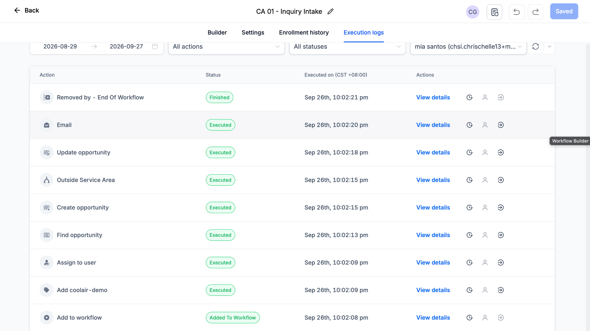590x331 pixels.
Task: Click the undo arrow button
Action: pyautogui.click(x=516, y=12)
